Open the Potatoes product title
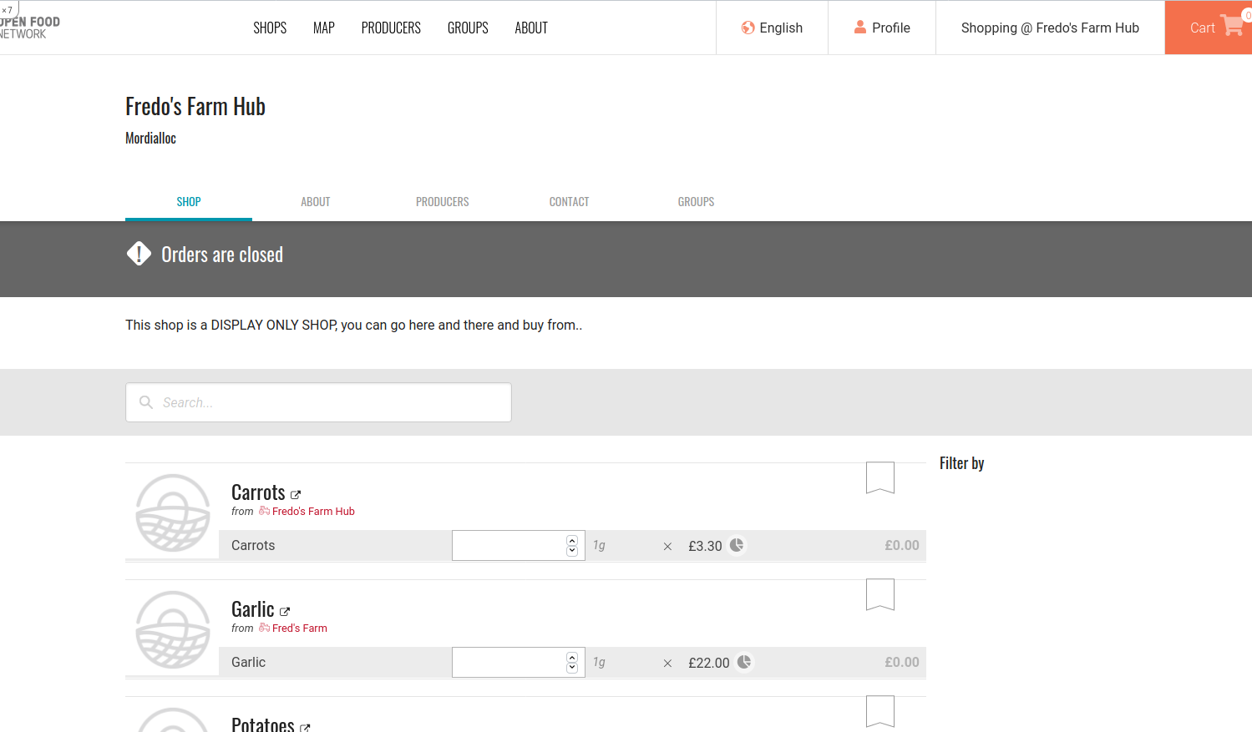The width and height of the screenshot is (1252, 732). [263, 724]
